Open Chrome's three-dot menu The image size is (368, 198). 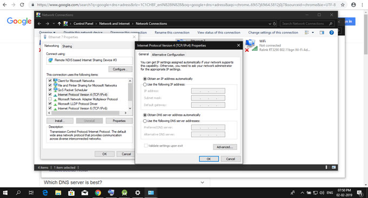pyautogui.click(x=363, y=5)
